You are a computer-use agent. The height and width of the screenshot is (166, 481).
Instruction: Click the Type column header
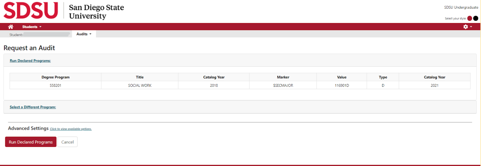pyautogui.click(x=383, y=77)
